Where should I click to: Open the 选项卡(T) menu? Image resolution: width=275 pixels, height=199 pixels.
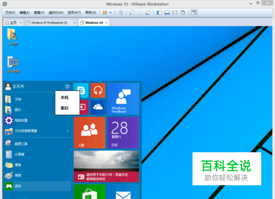74,13
